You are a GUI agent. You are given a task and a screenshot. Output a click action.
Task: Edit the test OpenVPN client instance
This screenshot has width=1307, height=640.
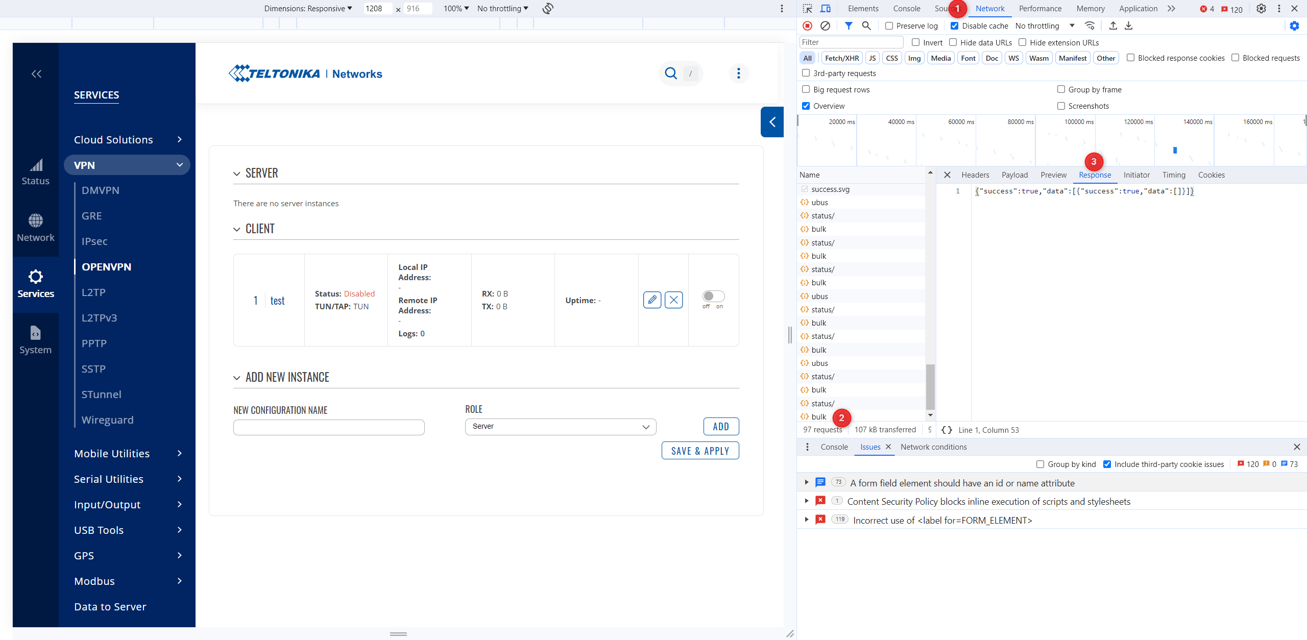pyautogui.click(x=652, y=300)
